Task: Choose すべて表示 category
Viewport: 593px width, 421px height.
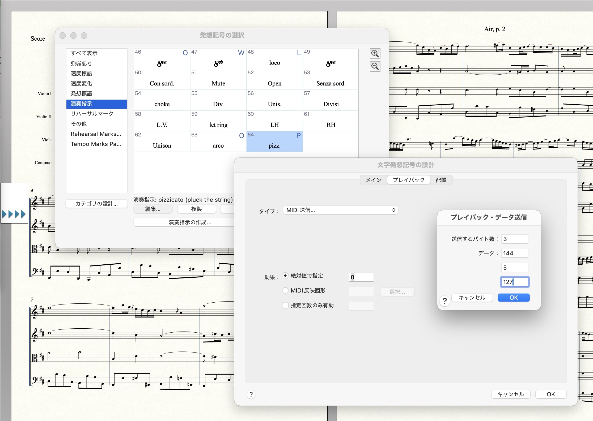Action: (97, 53)
